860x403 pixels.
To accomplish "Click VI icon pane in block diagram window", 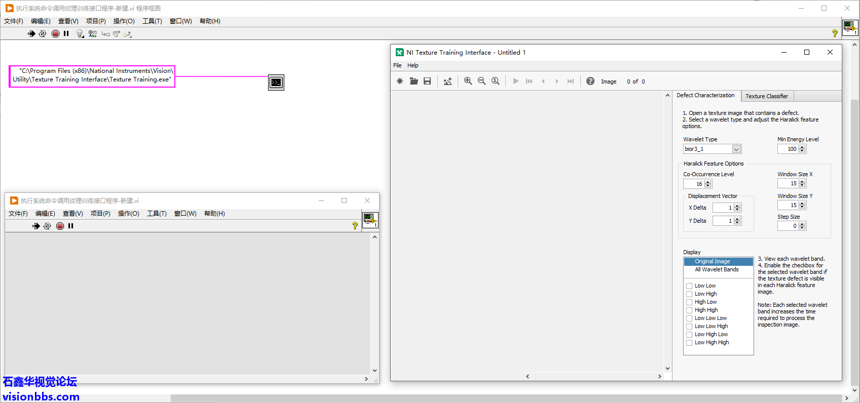I will 850,27.
